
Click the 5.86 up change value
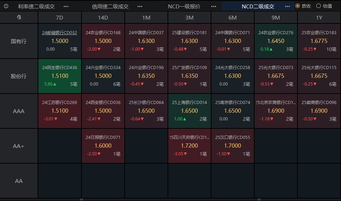click(x=50, y=84)
